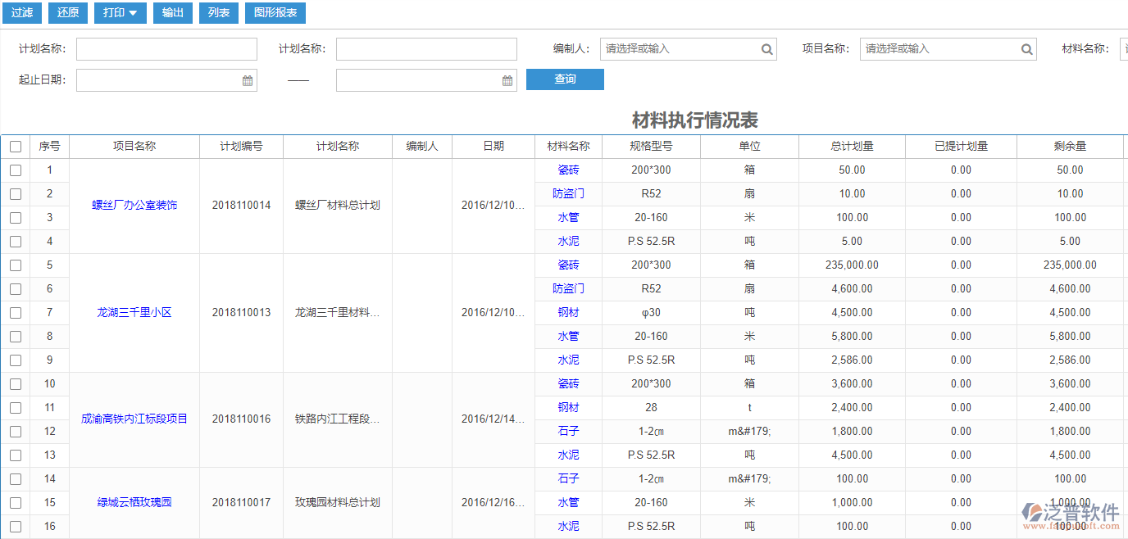Switch to the 列表 (List) view

pos(218,13)
